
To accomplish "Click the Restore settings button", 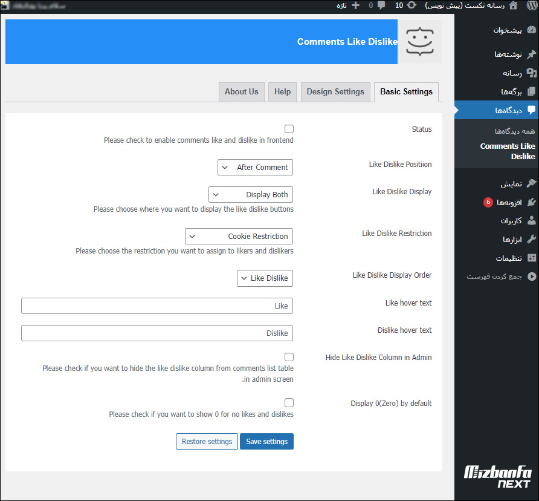I will [x=207, y=442].
